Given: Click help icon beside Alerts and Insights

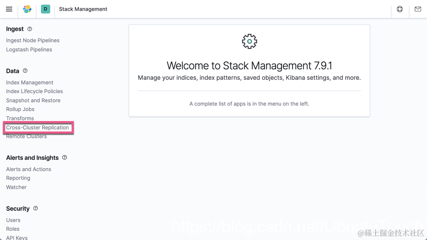Looking at the screenshot, I should (65, 157).
